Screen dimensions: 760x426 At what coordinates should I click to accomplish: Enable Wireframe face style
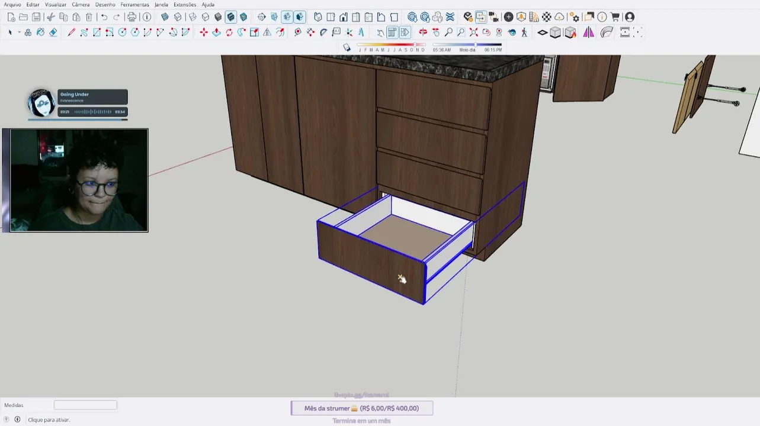pyautogui.click(x=193, y=17)
